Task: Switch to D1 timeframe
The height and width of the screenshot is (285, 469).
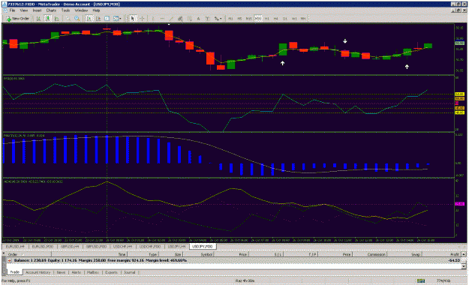Action: [x=285, y=19]
